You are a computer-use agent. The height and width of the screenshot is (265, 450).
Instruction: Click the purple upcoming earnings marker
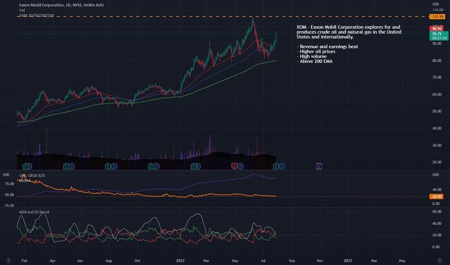pyautogui.click(x=319, y=166)
